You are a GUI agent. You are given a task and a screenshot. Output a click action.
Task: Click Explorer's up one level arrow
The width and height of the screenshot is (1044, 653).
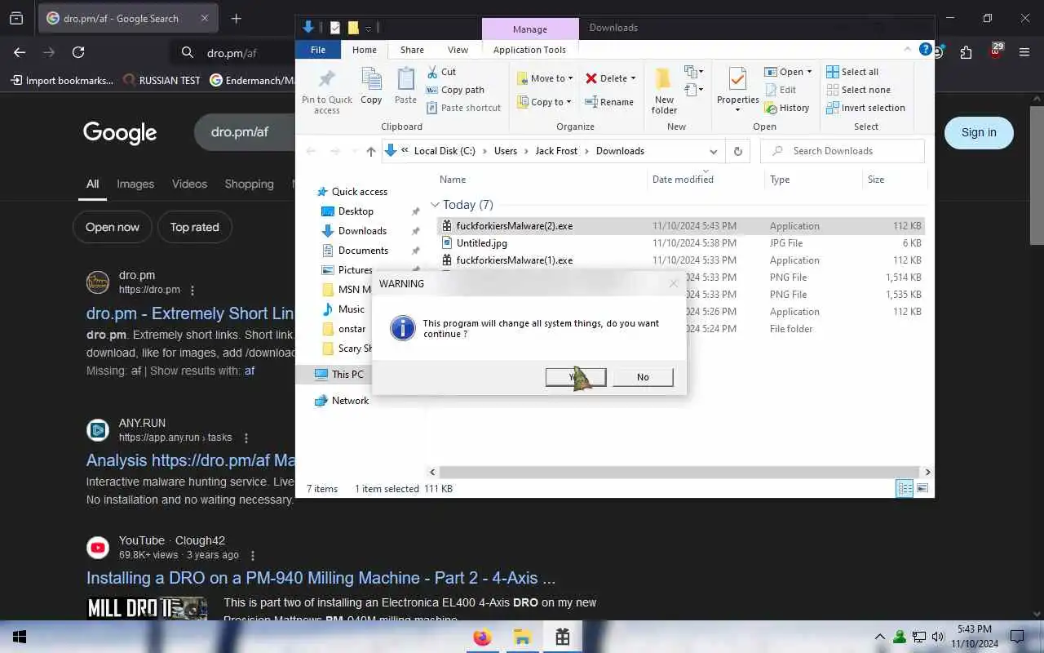tap(371, 151)
